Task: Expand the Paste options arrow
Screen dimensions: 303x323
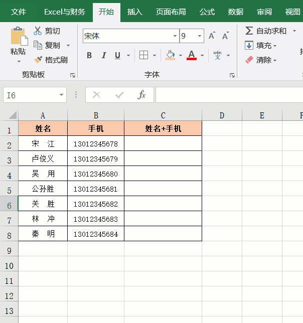Action: point(19,61)
